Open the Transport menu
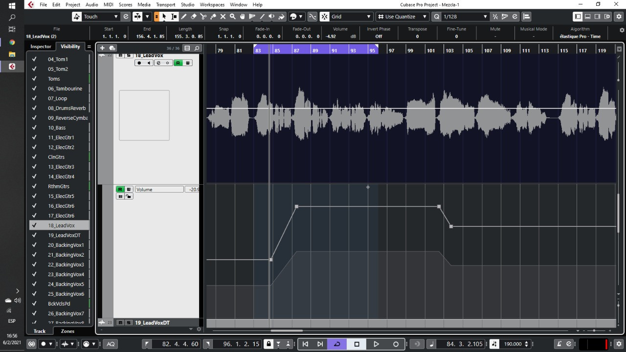This screenshot has height=352, width=626. click(x=165, y=4)
